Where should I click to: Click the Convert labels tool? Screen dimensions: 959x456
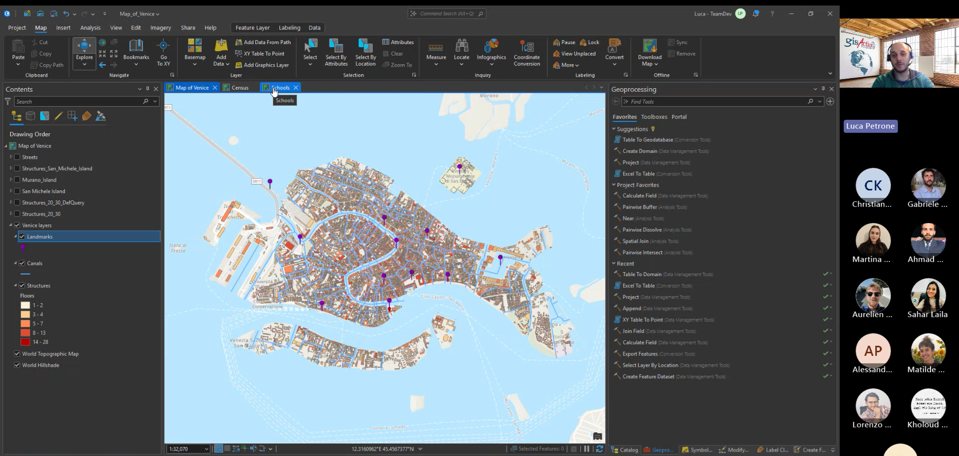[614, 52]
